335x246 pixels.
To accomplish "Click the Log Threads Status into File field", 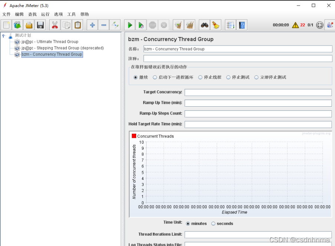I will (258, 244).
